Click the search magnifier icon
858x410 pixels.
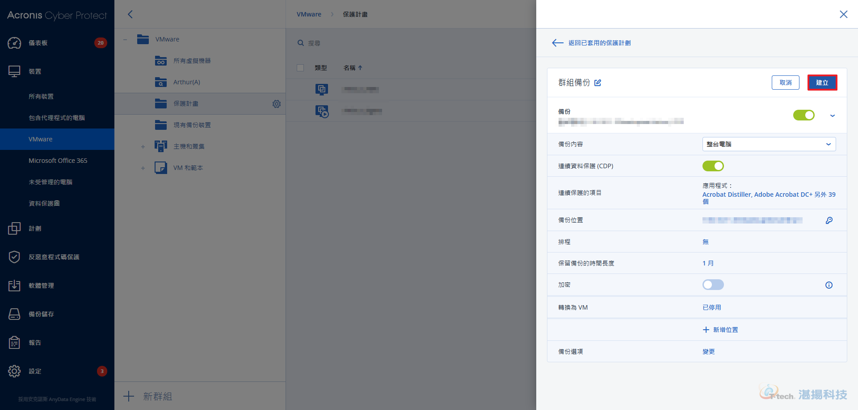pyautogui.click(x=301, y=43)
